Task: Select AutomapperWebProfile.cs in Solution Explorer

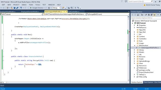Action: (x=150, y=48)
